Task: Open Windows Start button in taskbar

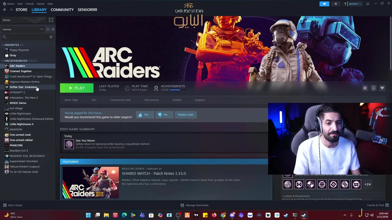Action: coord(88,215)
